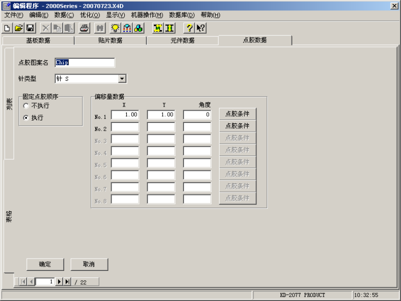Click the Cut (X) toolbar icon

click(46, 28)
